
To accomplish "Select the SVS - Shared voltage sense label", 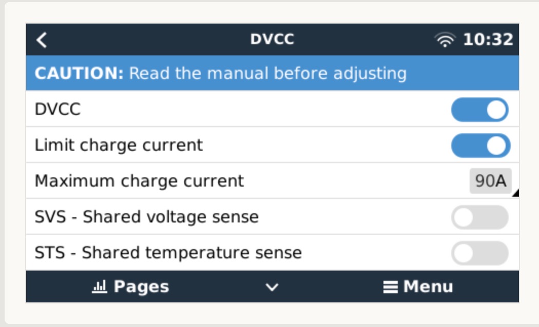I will [146, 217].
